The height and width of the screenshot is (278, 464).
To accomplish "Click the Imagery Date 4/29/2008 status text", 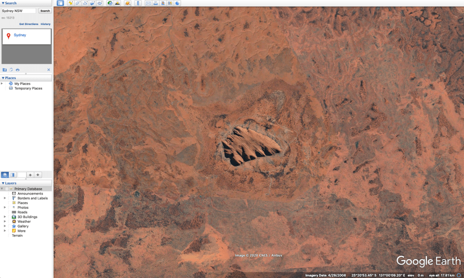I will coord(325,275).
